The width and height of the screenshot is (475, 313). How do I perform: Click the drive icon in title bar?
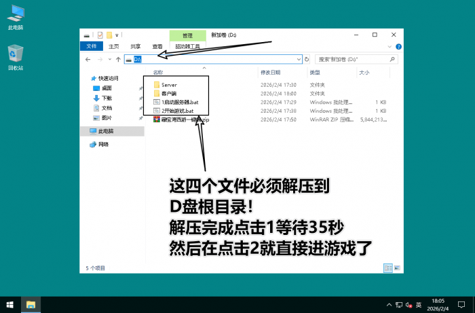pos(87,35)
